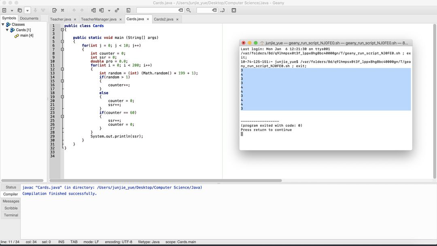Screen dimensions: 437x246
Task: Switch to the Cards2.java tab
Action: coord(163,19)
